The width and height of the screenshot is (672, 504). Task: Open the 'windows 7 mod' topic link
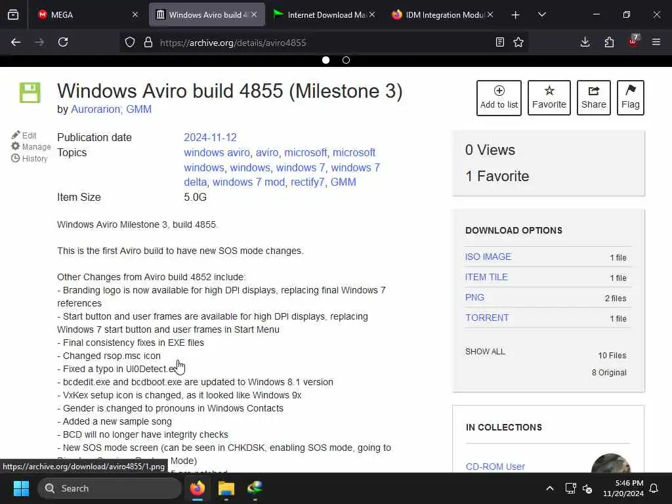(x=249, y=182)
